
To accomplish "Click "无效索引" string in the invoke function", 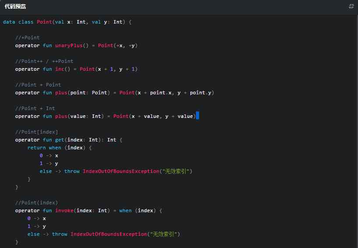I will point(164,234).
